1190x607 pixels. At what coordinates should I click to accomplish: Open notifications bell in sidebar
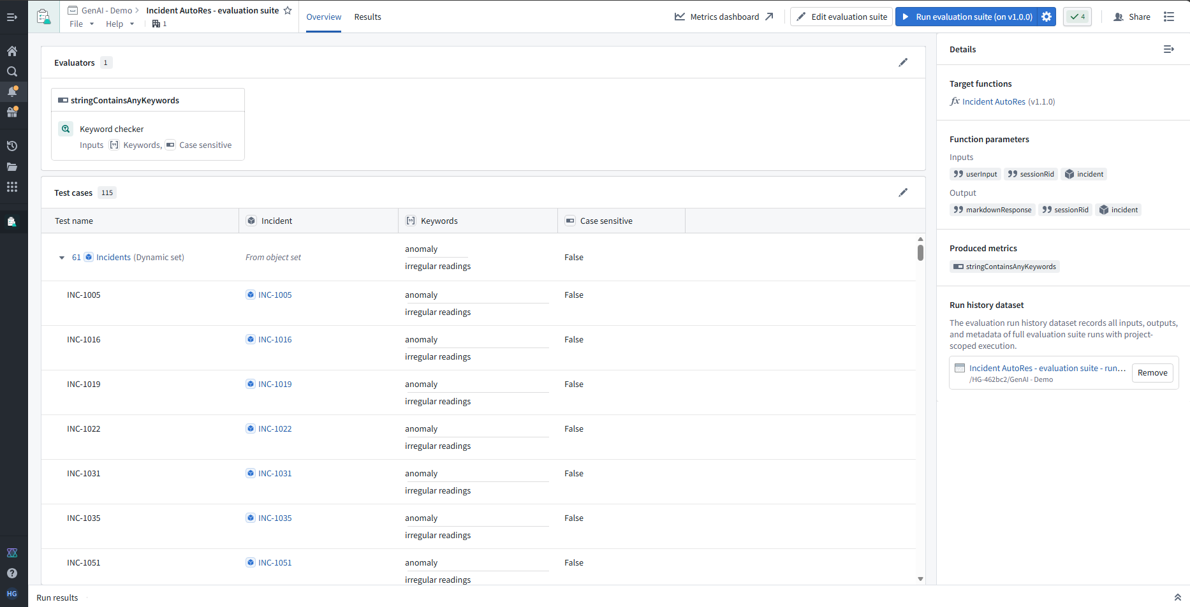[11, 92]
